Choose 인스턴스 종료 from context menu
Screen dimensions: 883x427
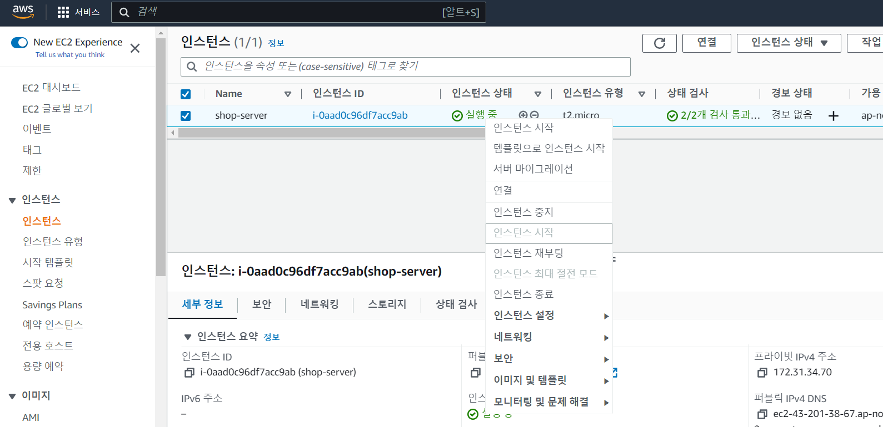click(549, 294)
